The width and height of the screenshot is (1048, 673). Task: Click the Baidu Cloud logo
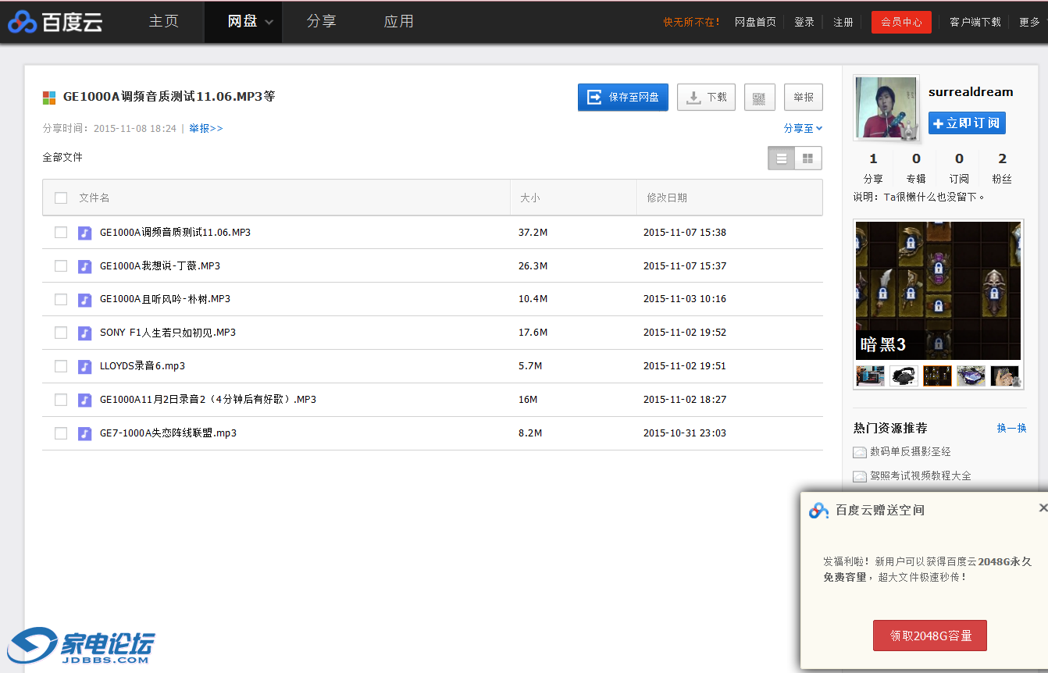tap(55, 22)
